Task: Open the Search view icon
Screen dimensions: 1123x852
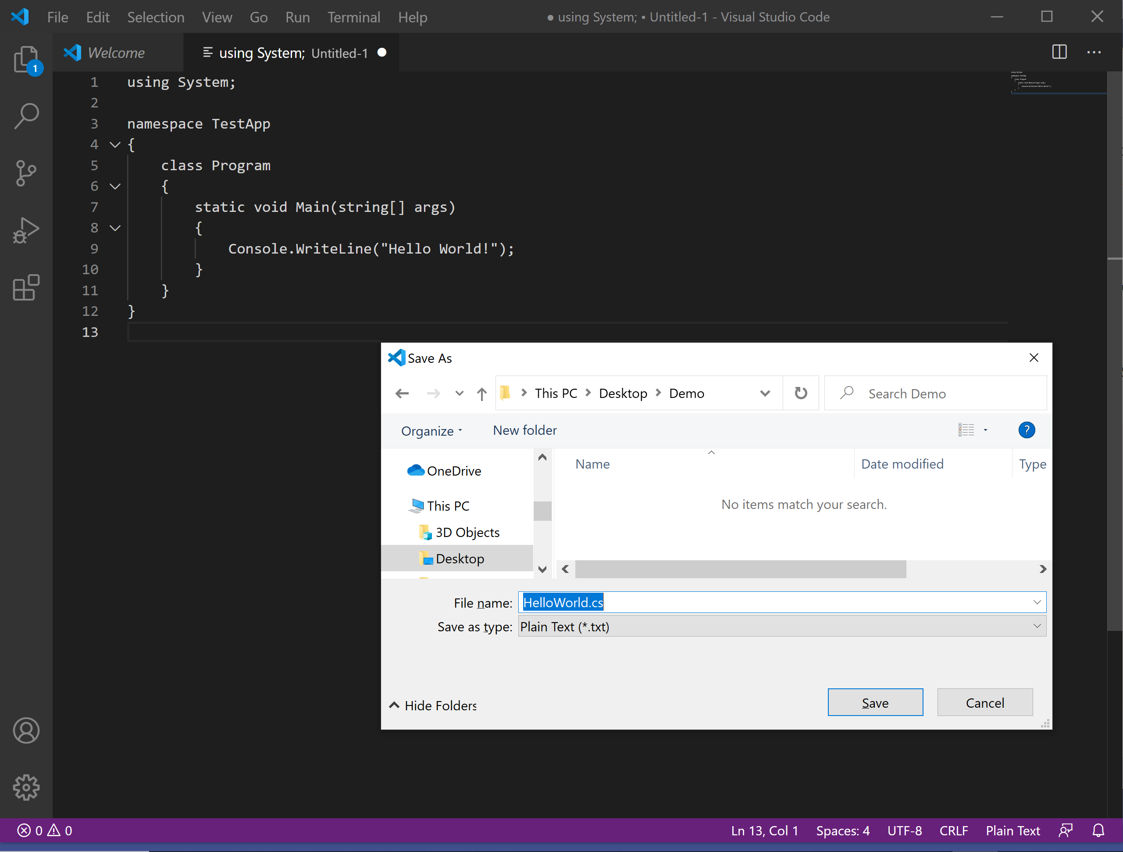Action: coord(26,116)
